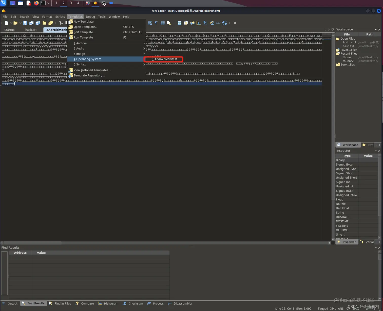Switch to the Compare panel tab
Screen dimensions: 383x311
[x=85, y=304]
